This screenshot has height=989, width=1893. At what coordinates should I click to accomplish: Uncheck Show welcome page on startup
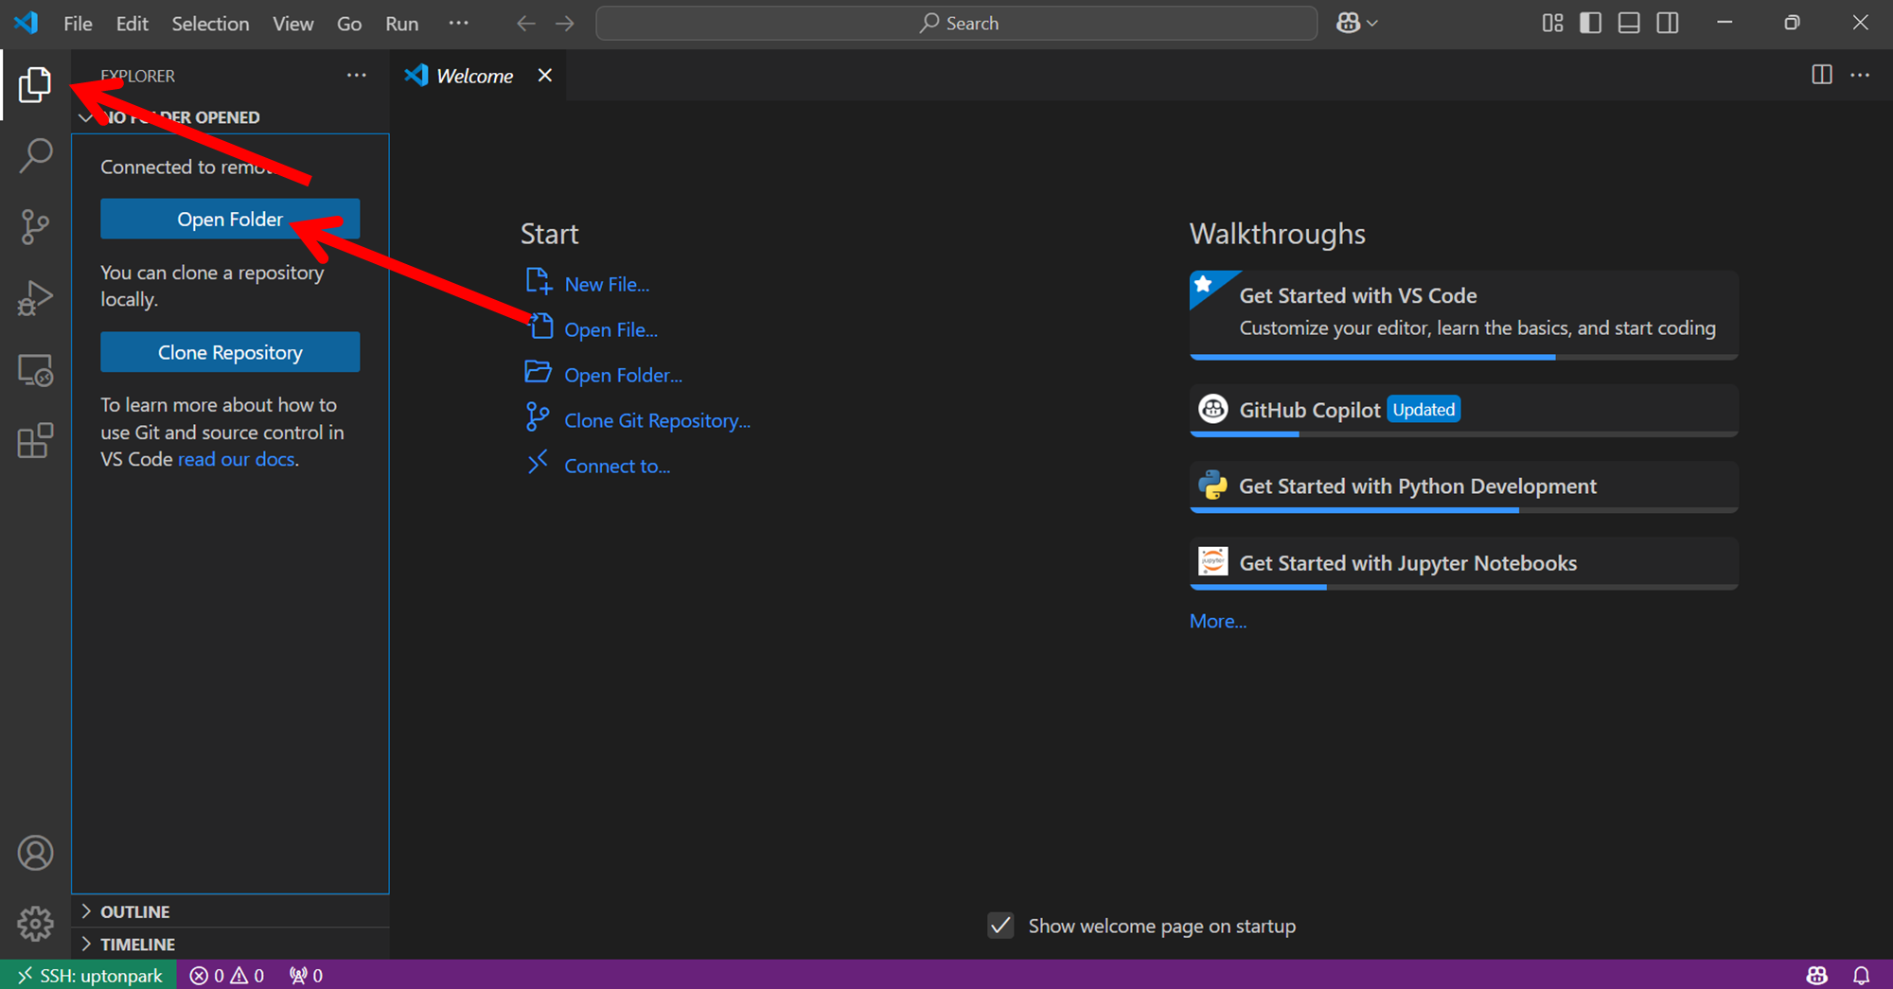coord(1000,926)
